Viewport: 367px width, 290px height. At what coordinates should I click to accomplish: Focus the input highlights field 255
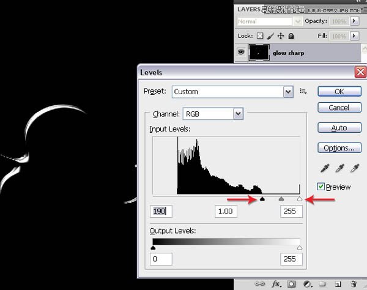[x=291, y=211]
